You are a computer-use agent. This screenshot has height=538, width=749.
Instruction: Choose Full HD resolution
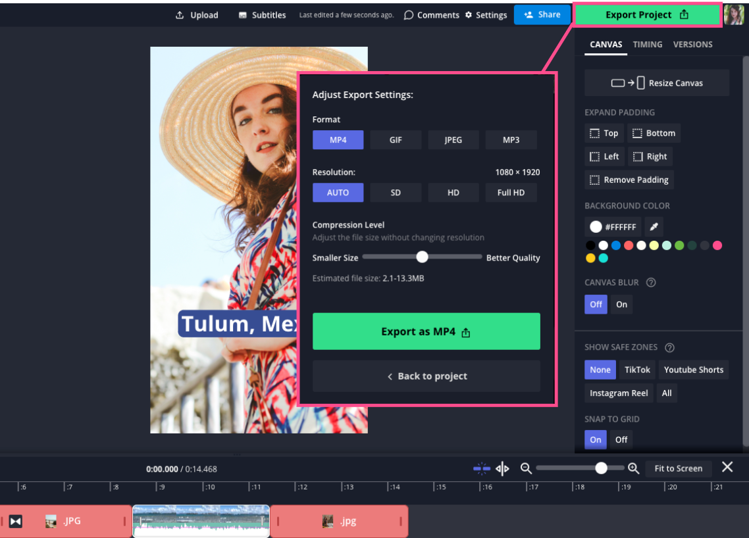511,193
